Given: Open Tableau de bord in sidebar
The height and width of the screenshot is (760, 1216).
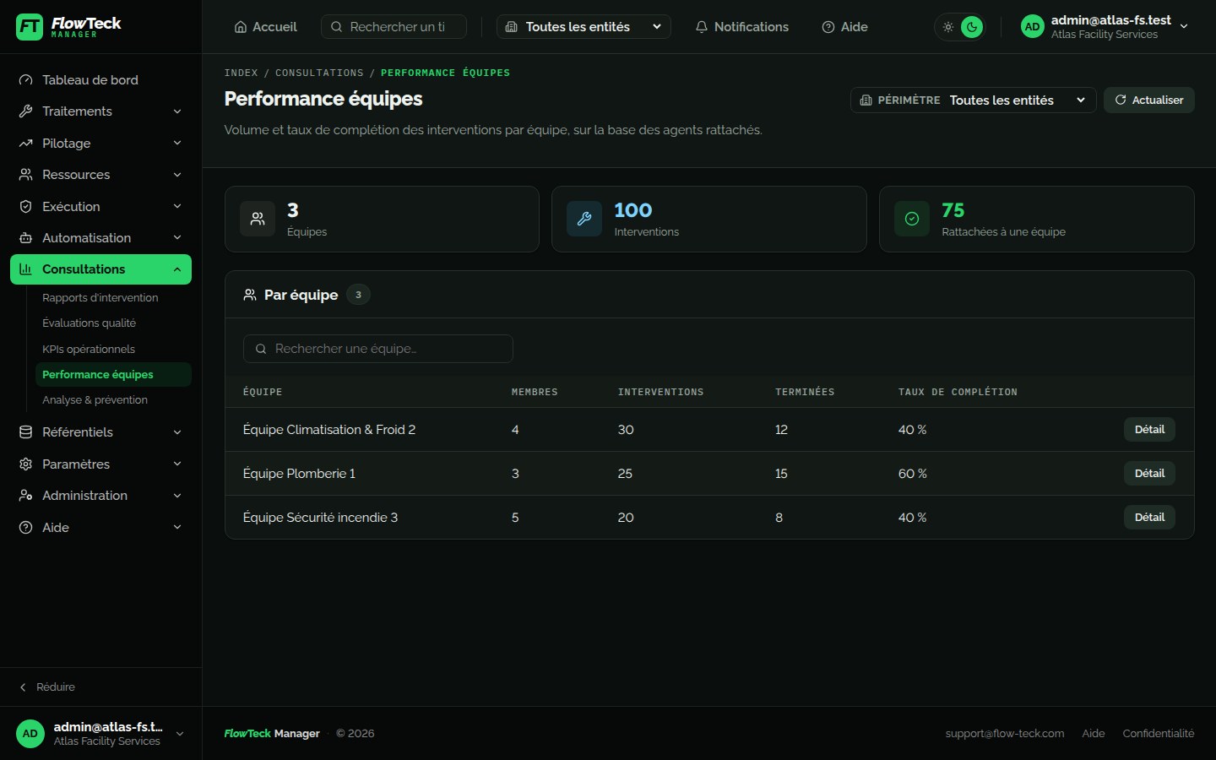Looking at the screenshot, I should tap(100, 80).
